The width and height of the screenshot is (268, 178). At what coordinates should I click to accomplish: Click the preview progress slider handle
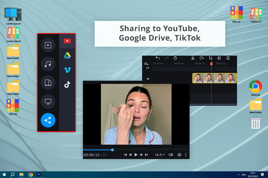(x=113, y=150)
